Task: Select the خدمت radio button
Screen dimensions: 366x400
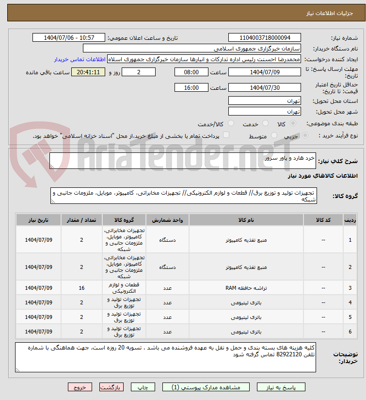Action: [x=265, y=123]
